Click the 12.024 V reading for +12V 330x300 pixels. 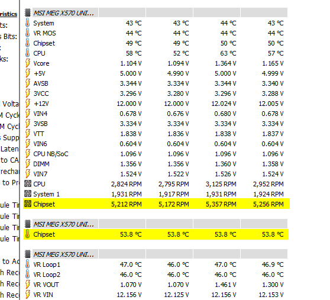(x=224, y=104)
